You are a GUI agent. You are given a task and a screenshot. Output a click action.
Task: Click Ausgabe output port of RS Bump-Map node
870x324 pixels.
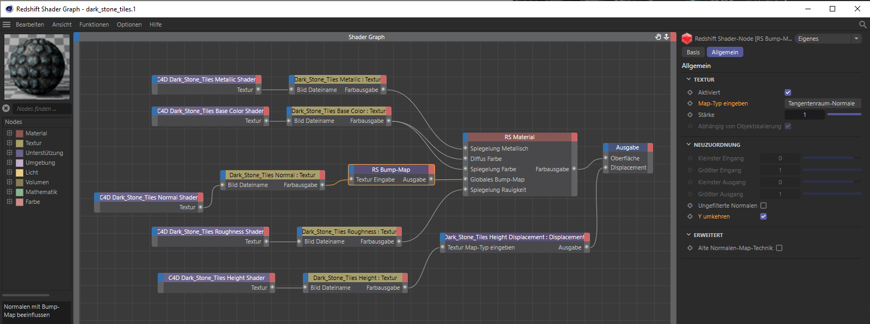(431, 179)
